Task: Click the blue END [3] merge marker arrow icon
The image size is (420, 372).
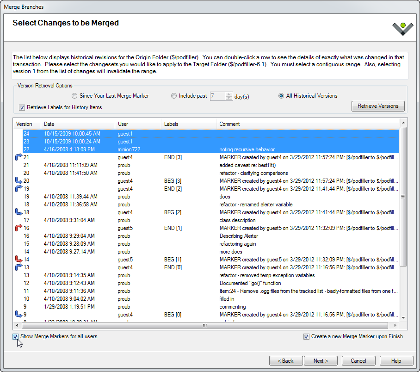Action: pyautogui.click(x=19, y=157)
